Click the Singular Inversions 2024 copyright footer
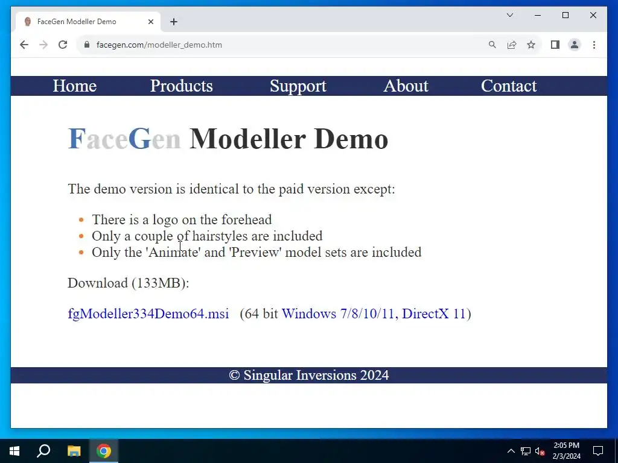 point(309,375)
